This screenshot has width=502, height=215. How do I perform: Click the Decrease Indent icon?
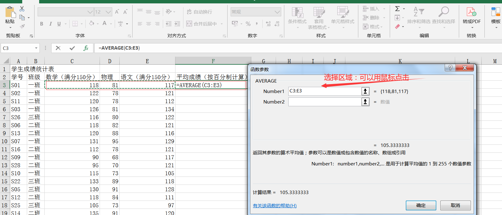pyautogui.click(x=169, y=24)
